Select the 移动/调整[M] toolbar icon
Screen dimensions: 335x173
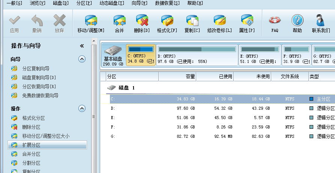(91, 21)
